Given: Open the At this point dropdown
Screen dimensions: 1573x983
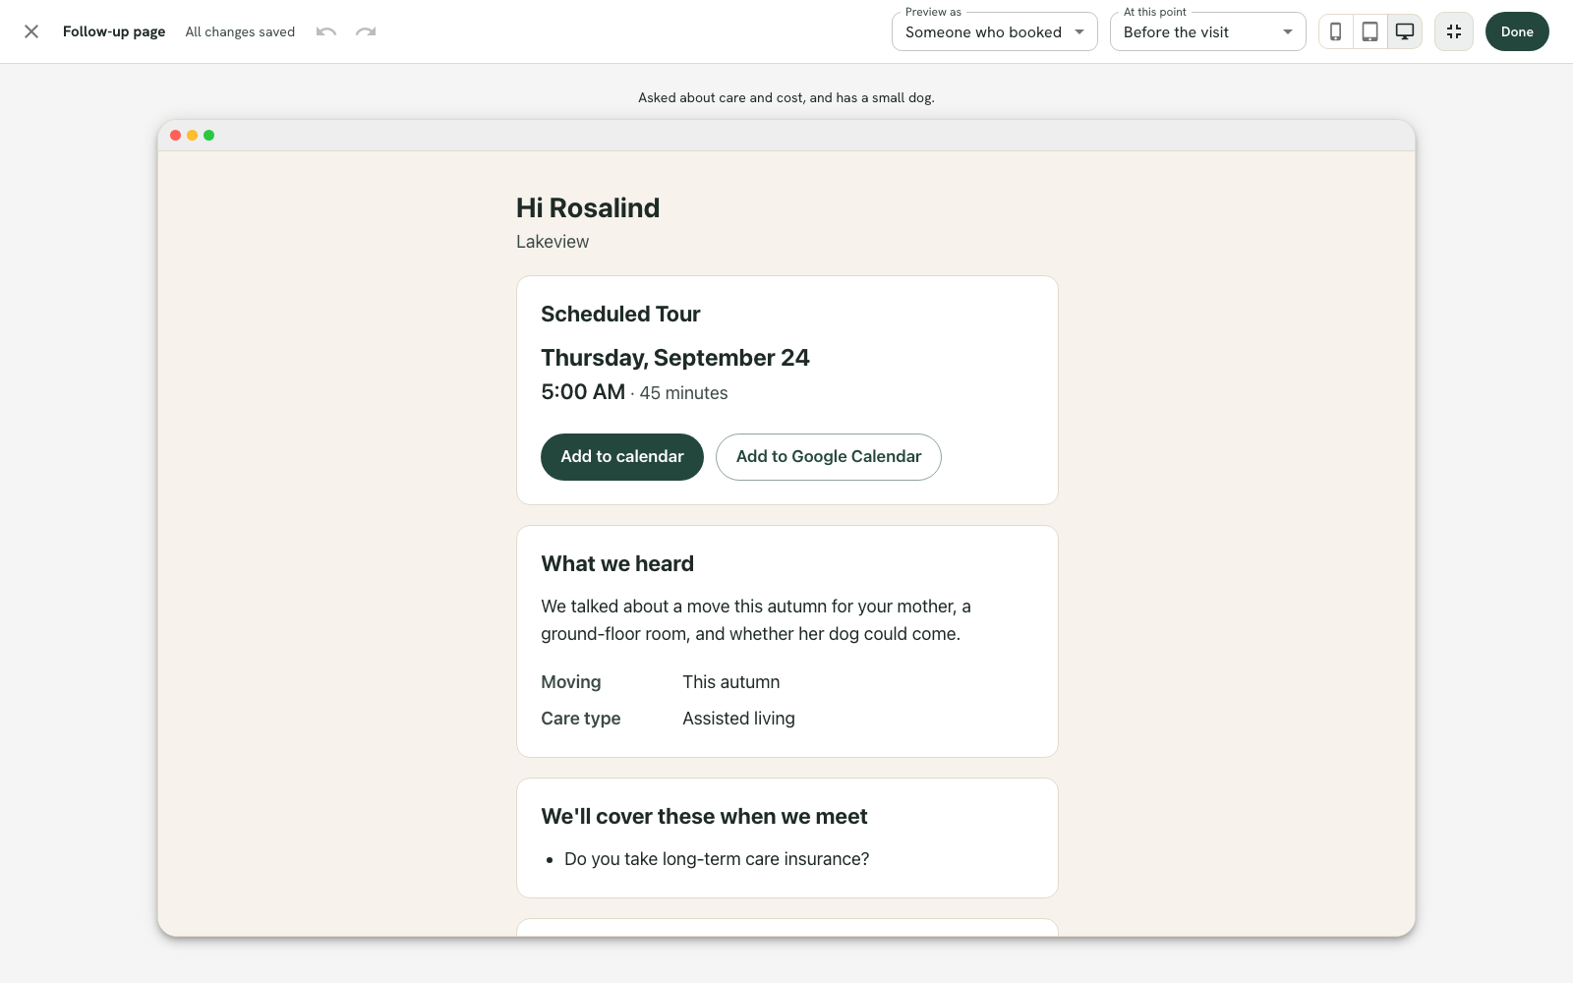Looking at the screenshot, I should pyautogui.click(x=1208, y=31).
